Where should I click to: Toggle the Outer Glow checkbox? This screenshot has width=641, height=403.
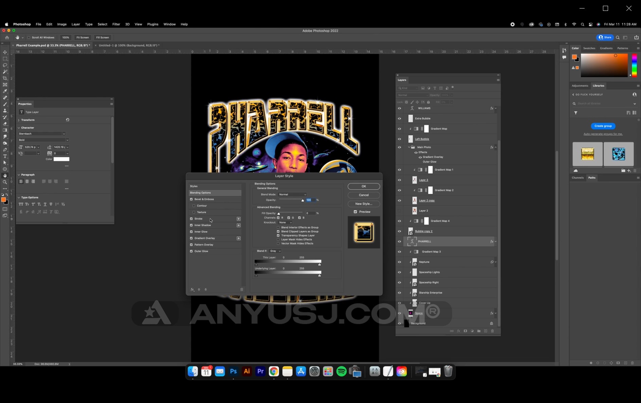tap(191, 251)
